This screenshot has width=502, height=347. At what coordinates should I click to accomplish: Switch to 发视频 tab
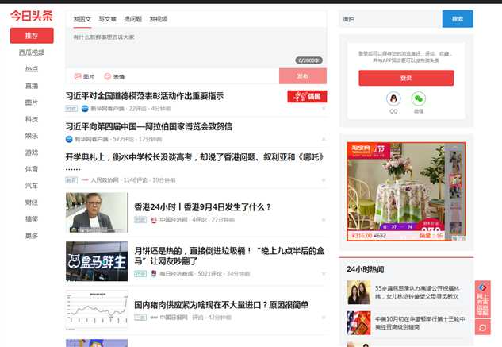(x=158, y=19)
